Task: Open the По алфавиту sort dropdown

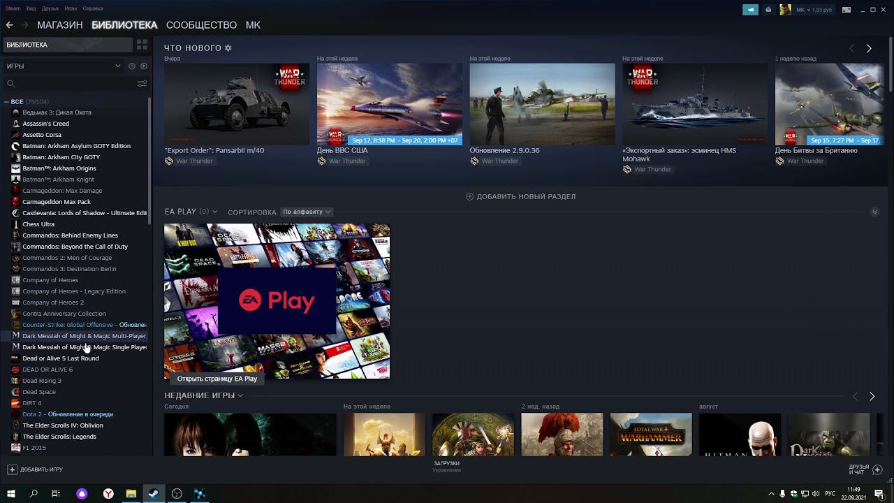Action: pyautogui.click(x=306, y=212)
